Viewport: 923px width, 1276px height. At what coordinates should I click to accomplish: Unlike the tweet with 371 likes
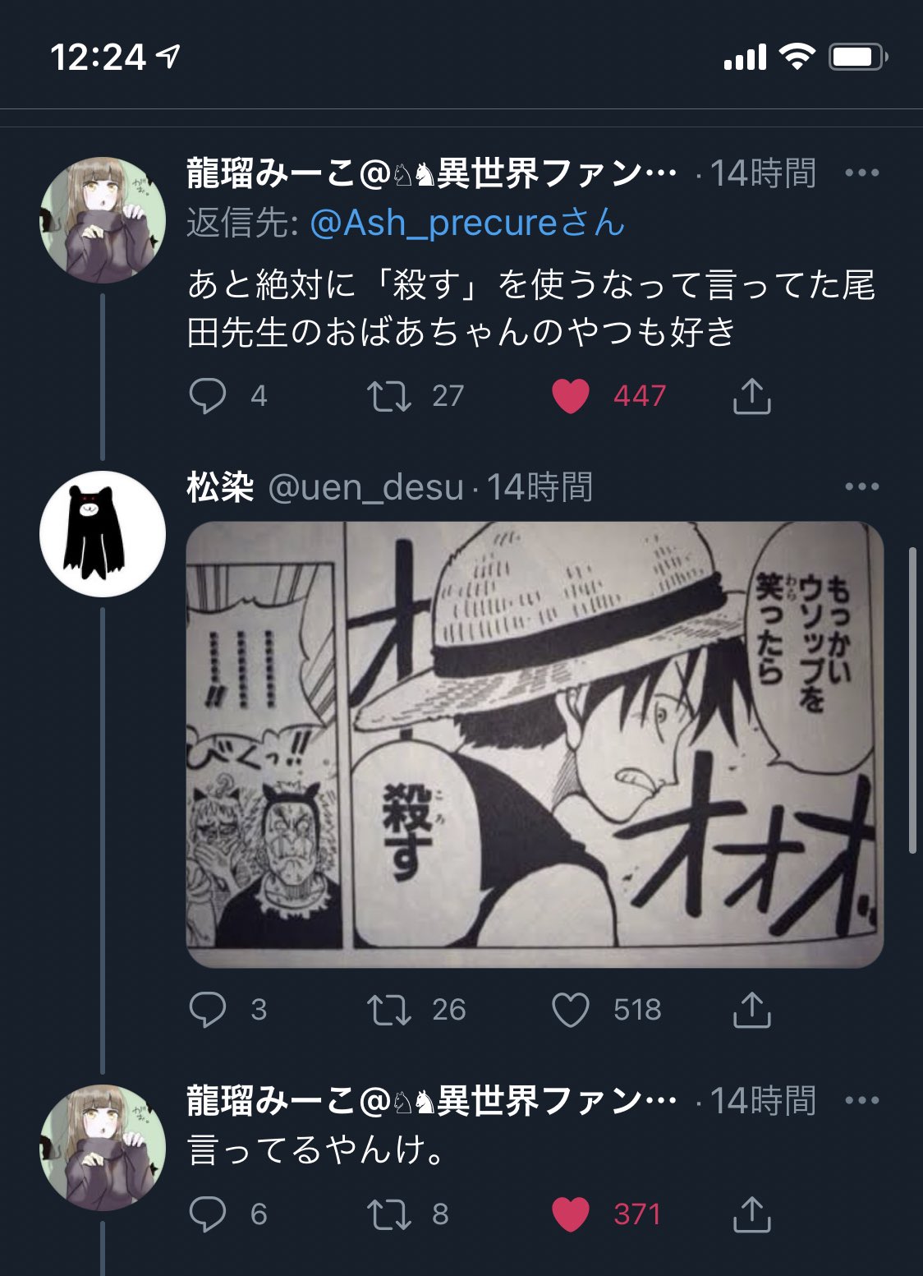(x=571, y=1214)
